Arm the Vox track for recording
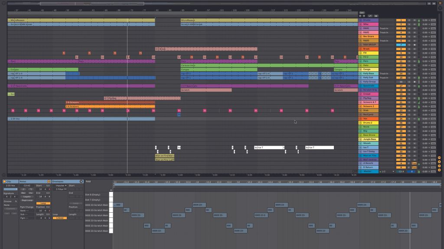Screen dimensions: 444x249 pyautogui.click(x=415, y=118)
